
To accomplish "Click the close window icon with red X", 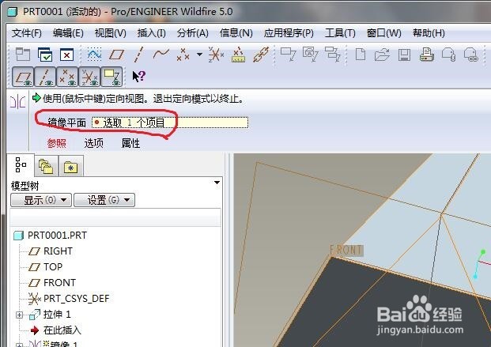I will [66, 55].
